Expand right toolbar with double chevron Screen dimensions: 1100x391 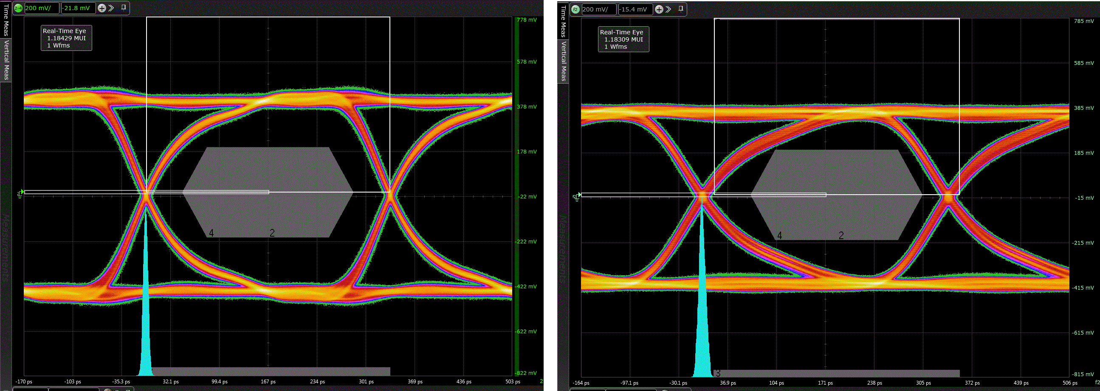[669, 9]
